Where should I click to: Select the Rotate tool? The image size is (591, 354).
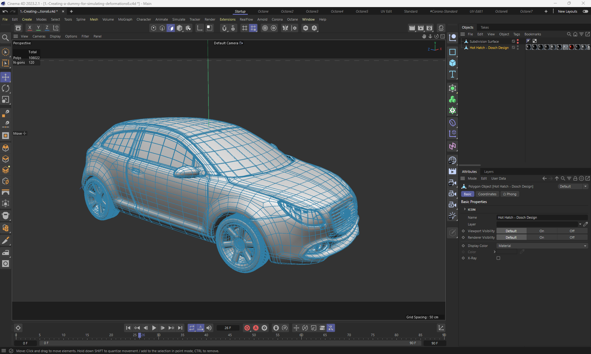pyautogui.click(x=6, y=88)
